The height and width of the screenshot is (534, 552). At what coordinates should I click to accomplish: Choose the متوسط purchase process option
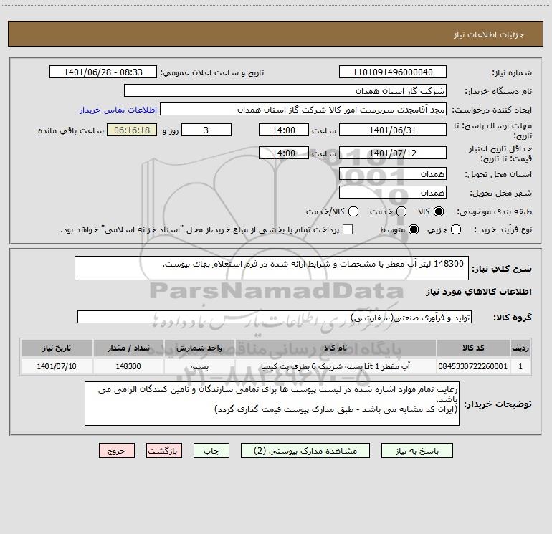[x=414, y=229]
